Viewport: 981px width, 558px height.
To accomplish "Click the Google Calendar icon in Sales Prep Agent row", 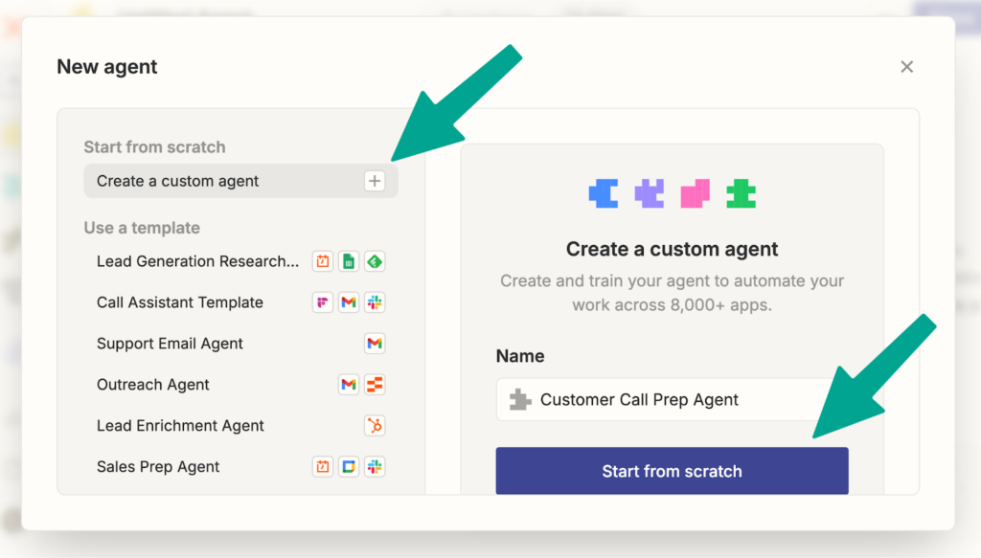I will (349, 467).
